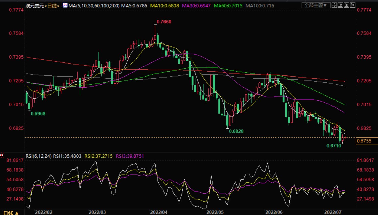
Task: Click the right axis 0.7395 price label
Action: coord(364,57)
